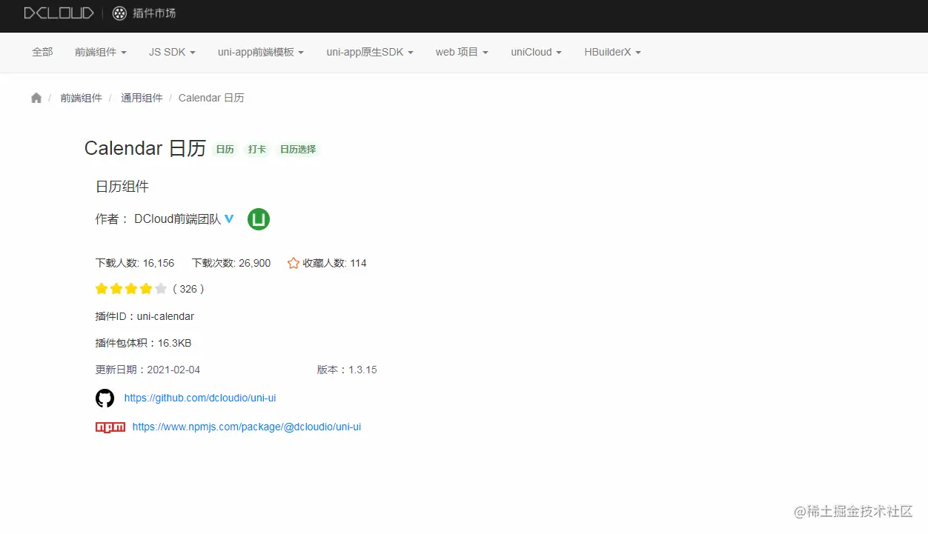Click the 下载人数: 16,156 text
Screen dimensions: 928x534
coord(135,263)
